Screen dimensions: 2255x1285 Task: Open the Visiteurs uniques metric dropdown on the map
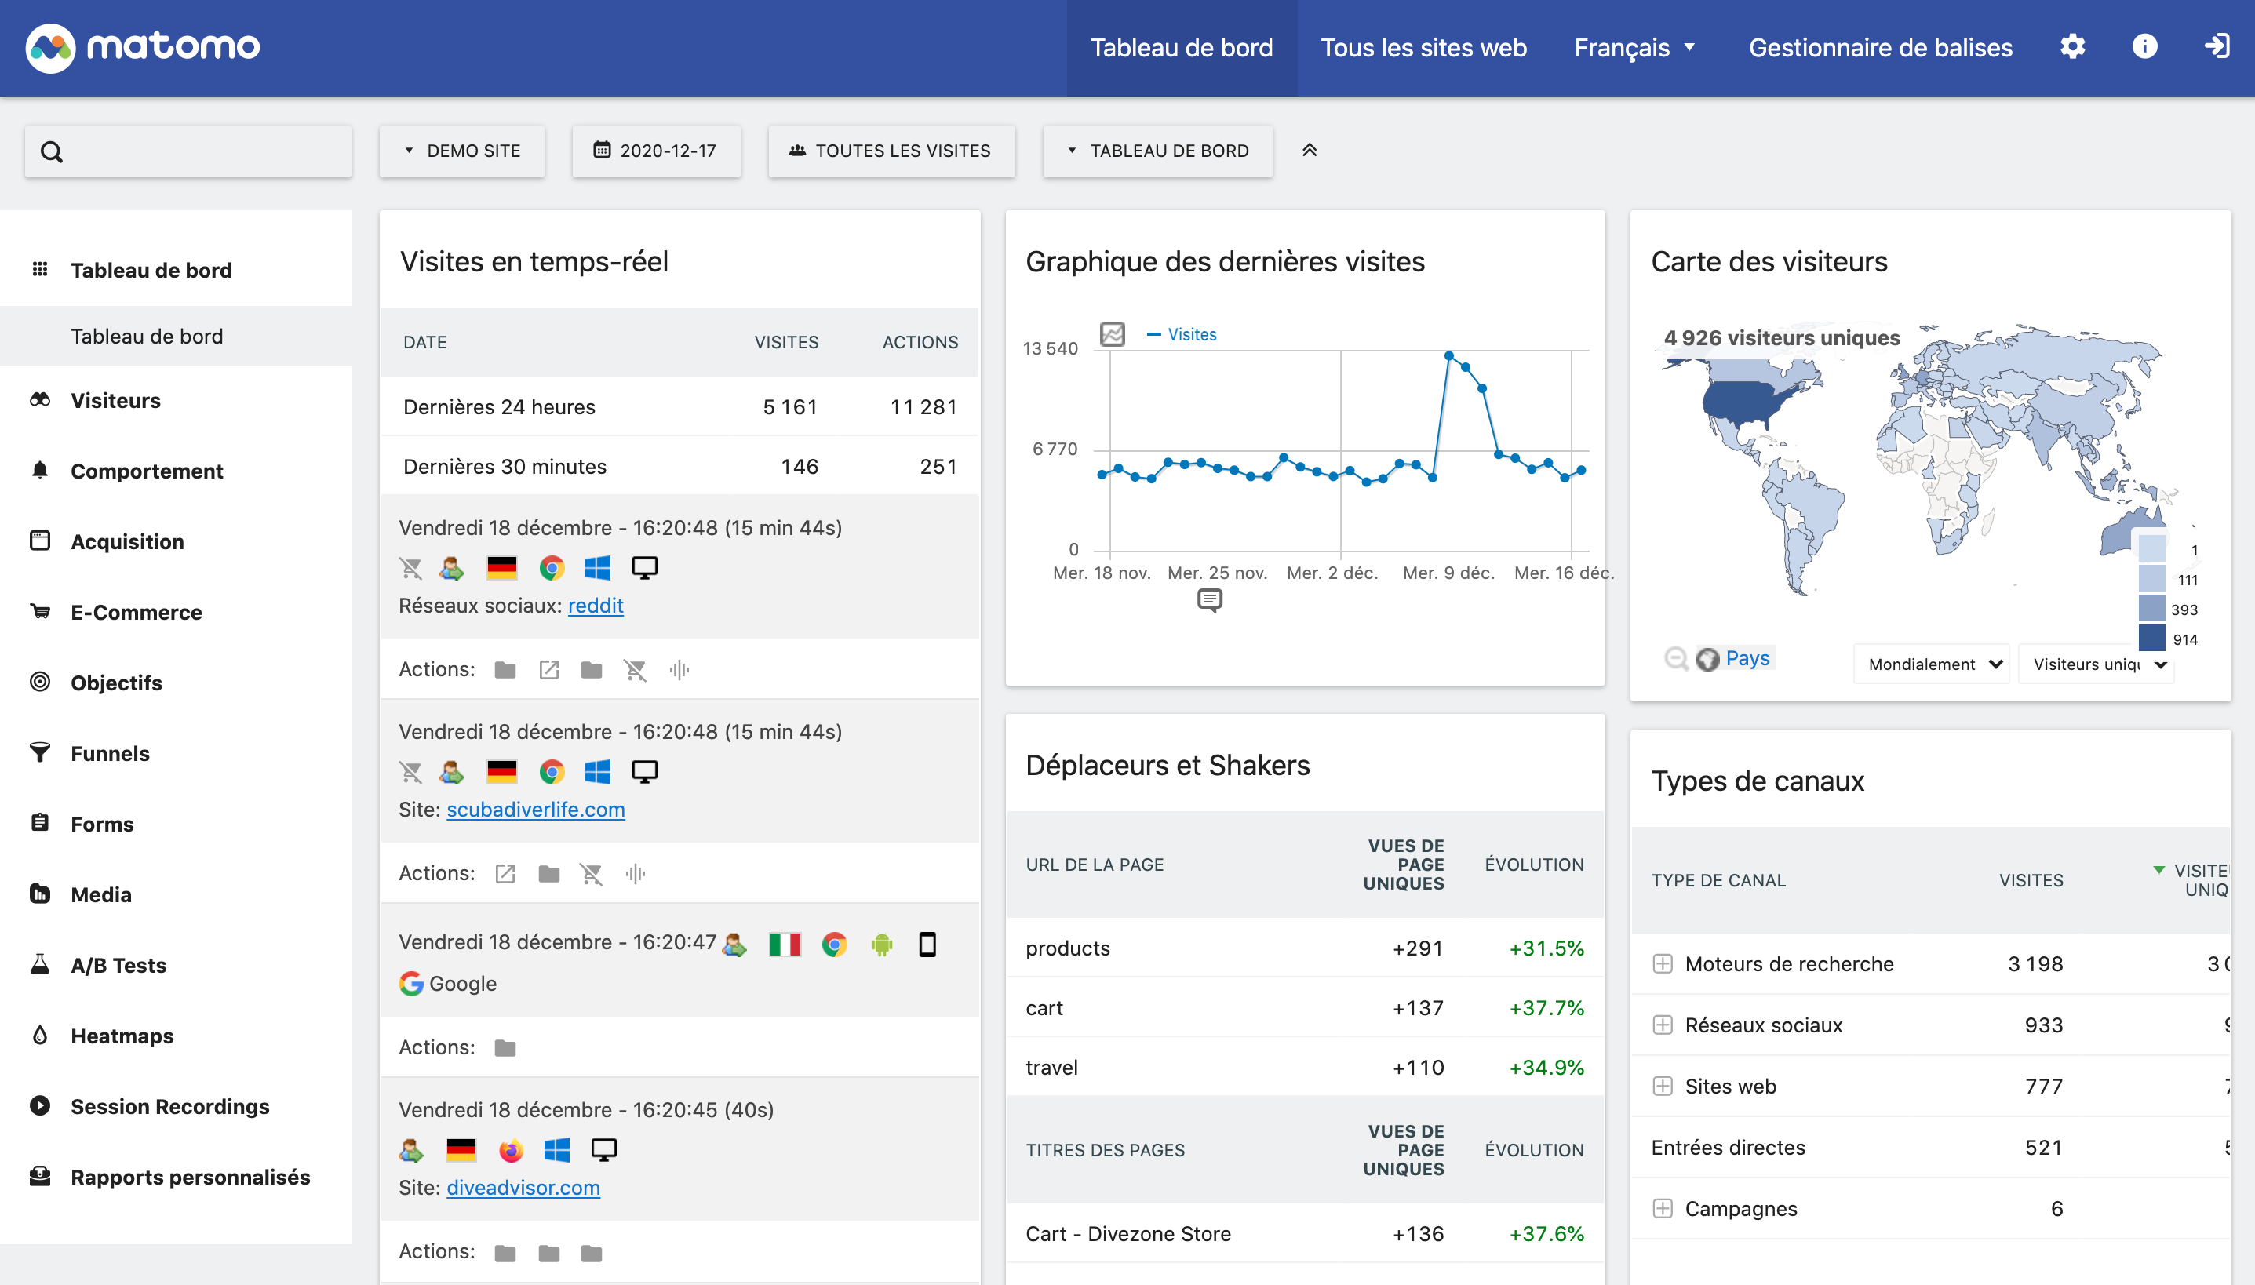pyautogui.click(x=2097, y=664)
